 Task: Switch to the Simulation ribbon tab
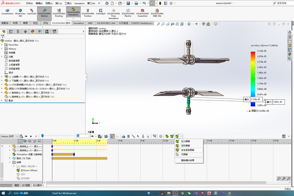(78, 23)
